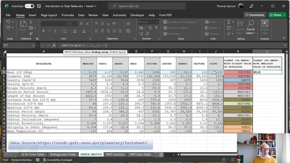Click the Paste clipboard icon
290x163 pixels.
pyautogui.click(x=23, y=24)
